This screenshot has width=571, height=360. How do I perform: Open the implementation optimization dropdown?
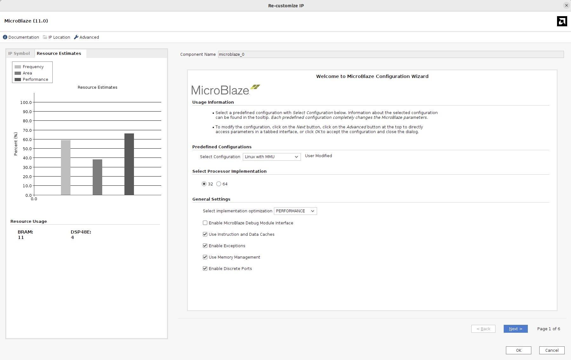point(295,211)
